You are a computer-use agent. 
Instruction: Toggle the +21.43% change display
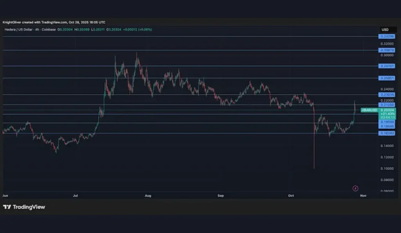tap(388, 114)
